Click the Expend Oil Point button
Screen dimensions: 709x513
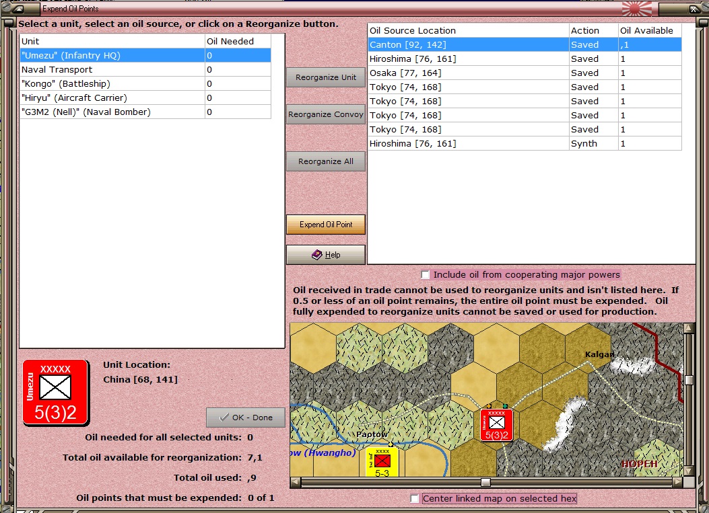tap(326, 225)
